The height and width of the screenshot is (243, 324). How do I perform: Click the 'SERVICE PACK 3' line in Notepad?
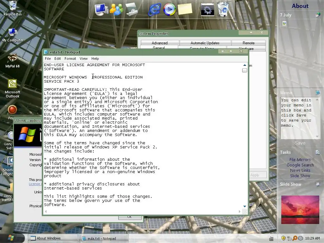coord(61,81)
